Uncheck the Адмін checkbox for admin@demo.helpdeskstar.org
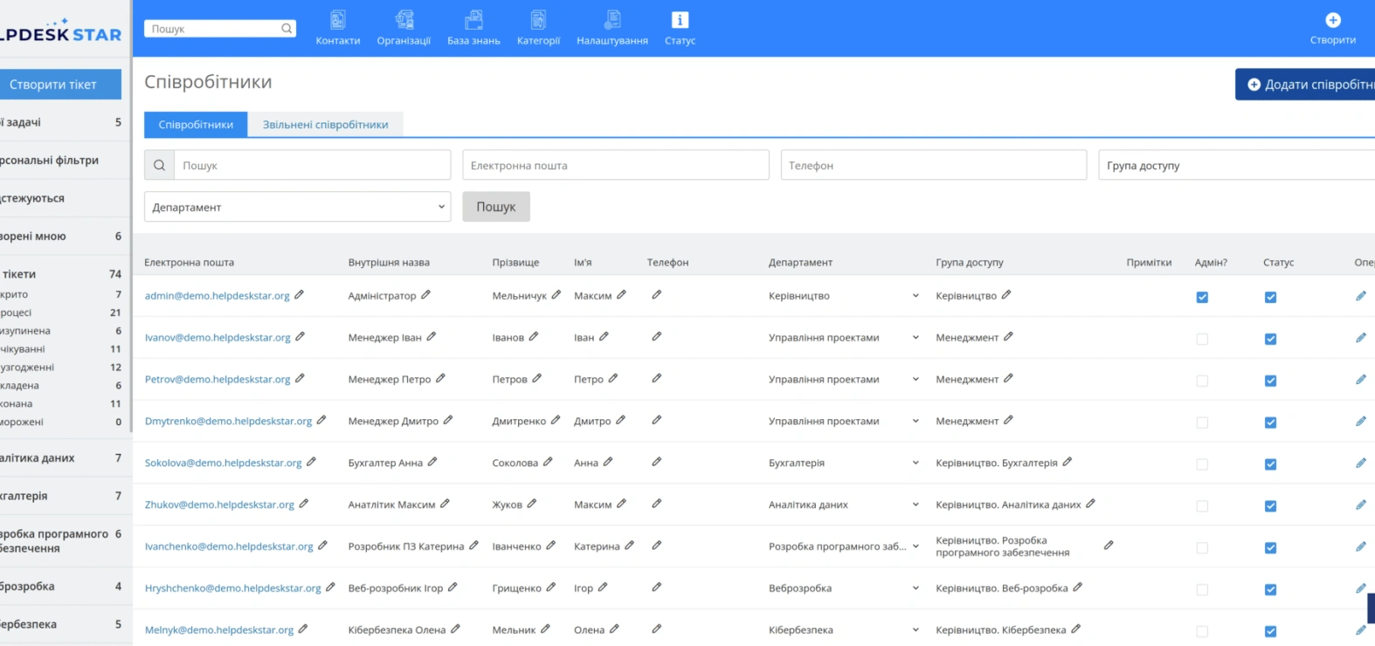The width and height of the screenshot is (1375, 646). (1202, 297)
